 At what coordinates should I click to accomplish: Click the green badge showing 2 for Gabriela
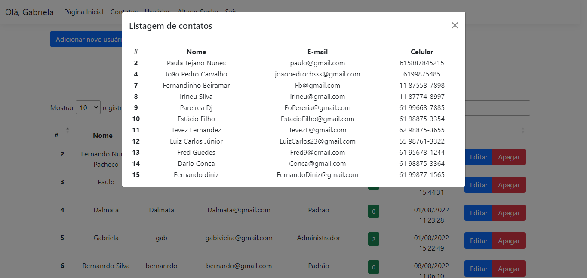pos(373,239)
